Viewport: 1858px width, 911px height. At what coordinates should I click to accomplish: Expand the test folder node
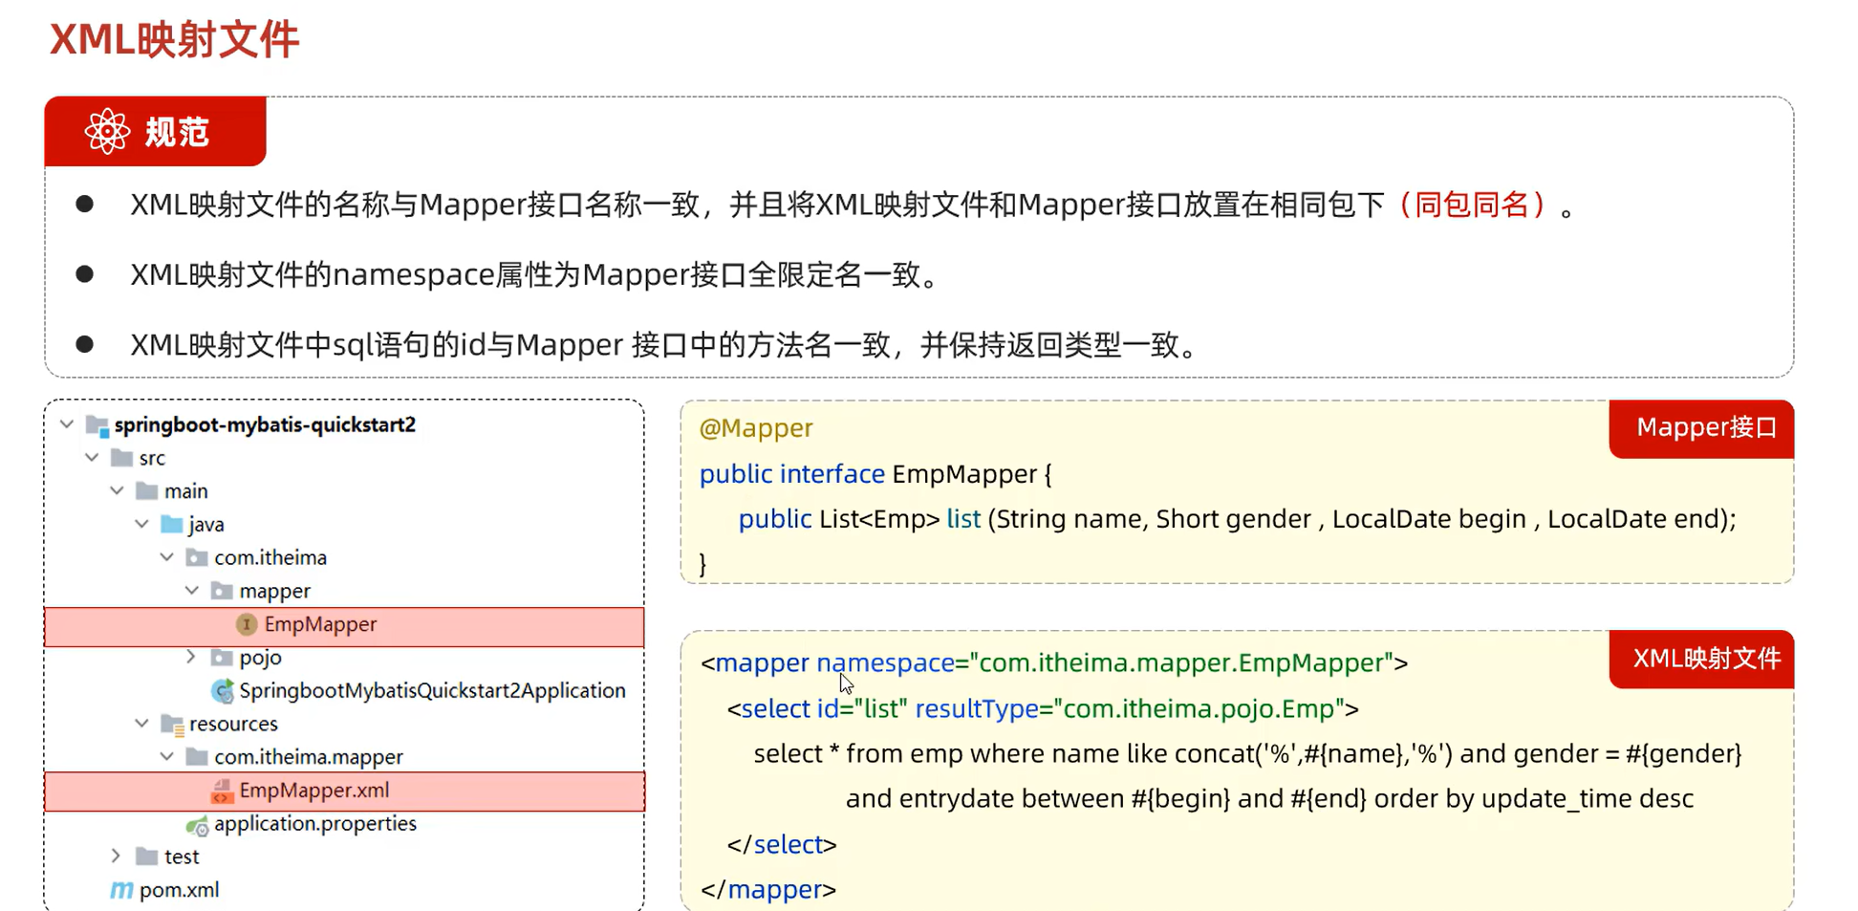(116, 856)
